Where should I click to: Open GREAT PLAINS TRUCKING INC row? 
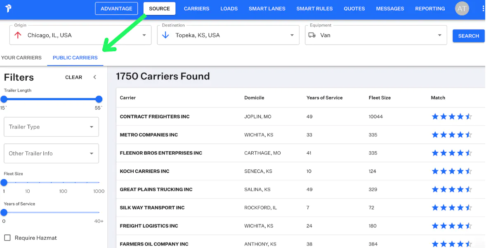point(301,190)
